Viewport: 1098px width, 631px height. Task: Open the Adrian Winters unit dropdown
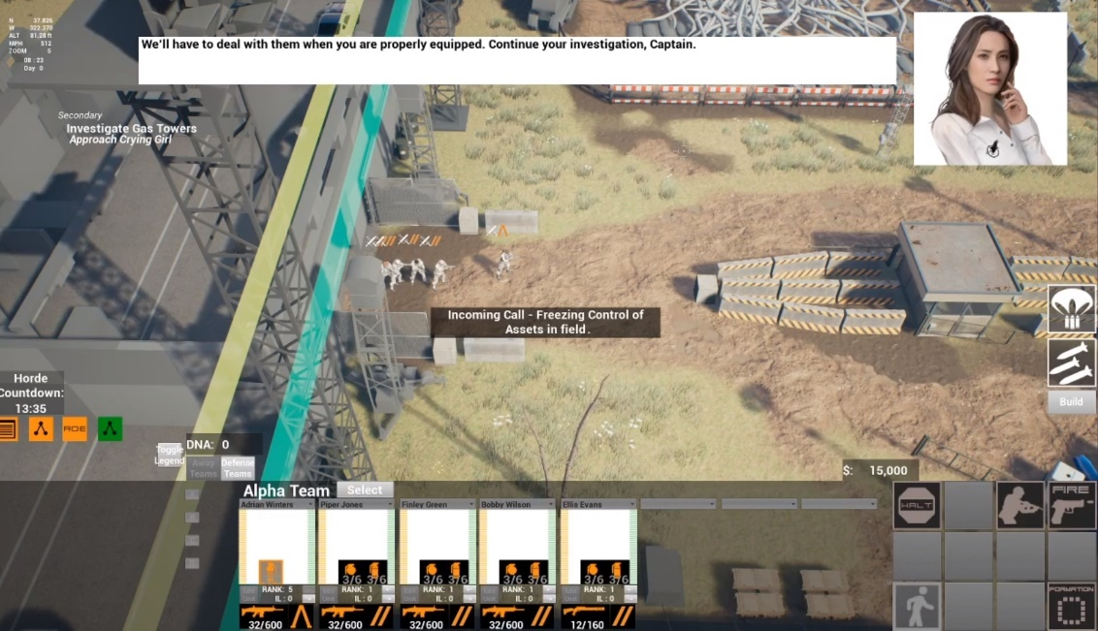(276, 504)
